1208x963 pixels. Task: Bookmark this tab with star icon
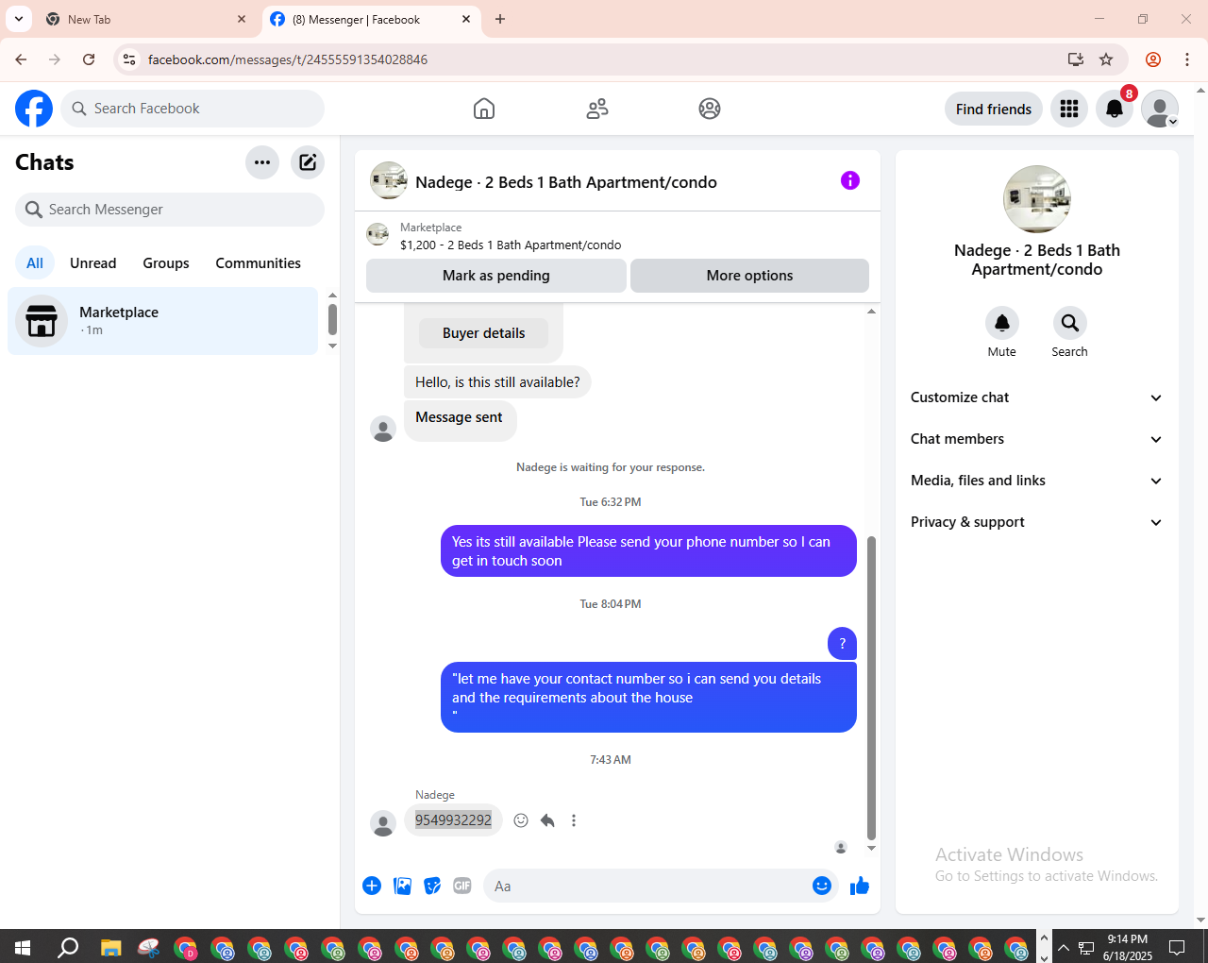pos(1106,59)
